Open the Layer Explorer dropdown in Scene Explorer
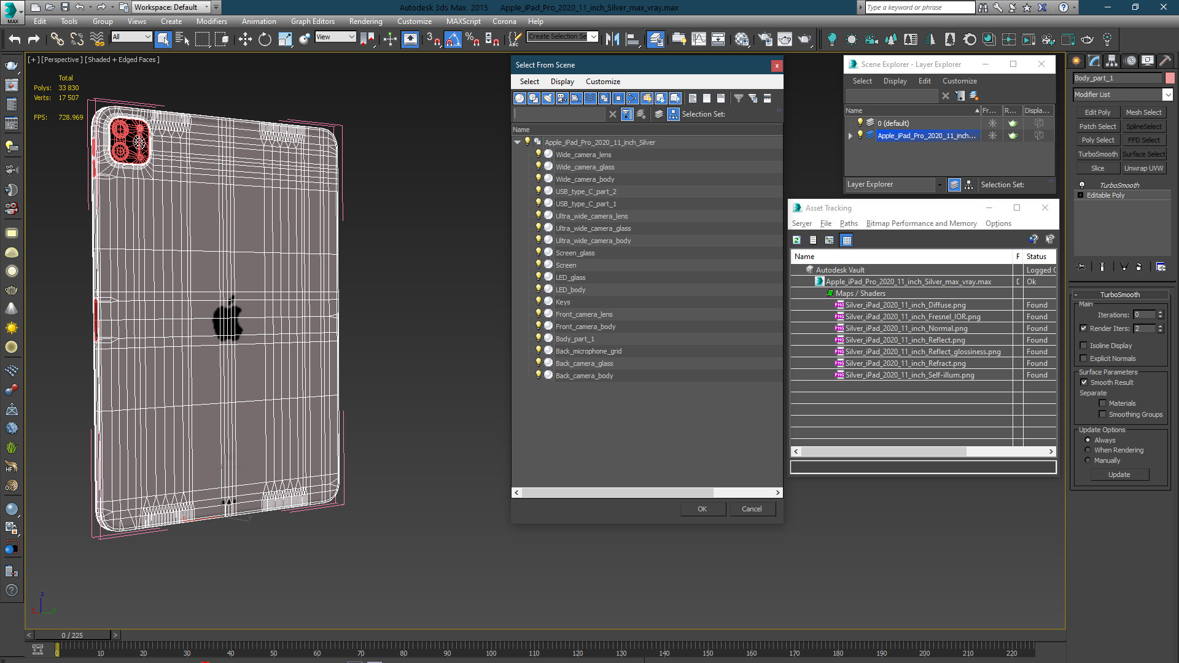1179x663 pixels. click(894, 184)
